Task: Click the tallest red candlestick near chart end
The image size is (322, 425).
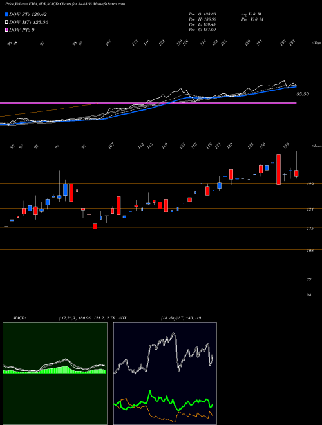Action: click(x=278, y=169)
